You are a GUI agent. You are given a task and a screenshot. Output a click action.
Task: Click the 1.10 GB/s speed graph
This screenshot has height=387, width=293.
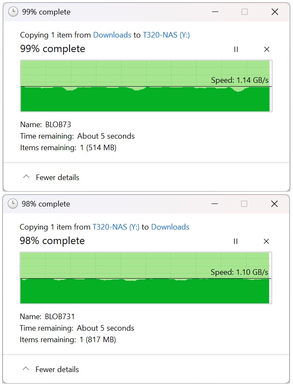(x=145, y=278)
